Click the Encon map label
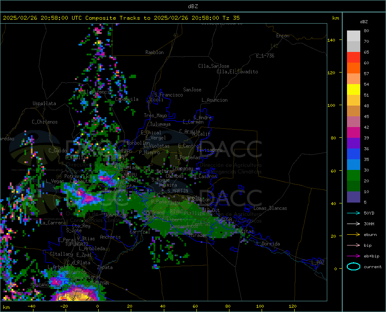386x312 pixels. click(283, 36)
